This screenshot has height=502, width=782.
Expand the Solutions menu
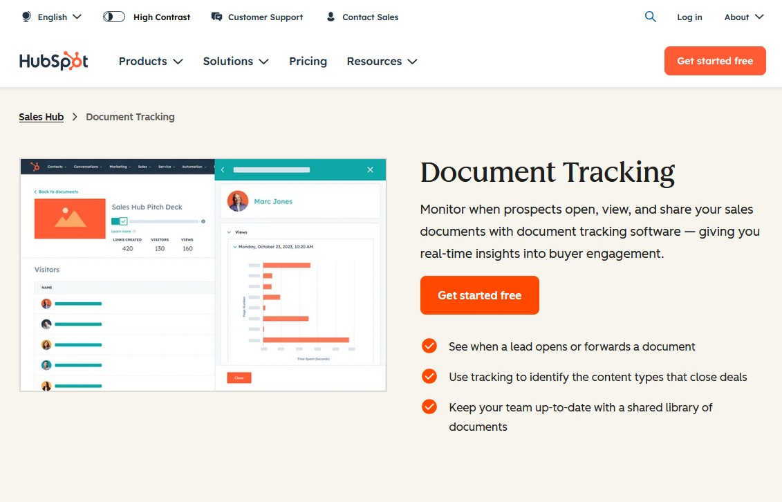click(x=235, y=62)
